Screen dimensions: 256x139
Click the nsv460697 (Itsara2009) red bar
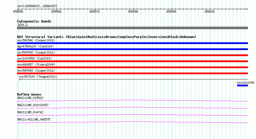click(132, 67)
